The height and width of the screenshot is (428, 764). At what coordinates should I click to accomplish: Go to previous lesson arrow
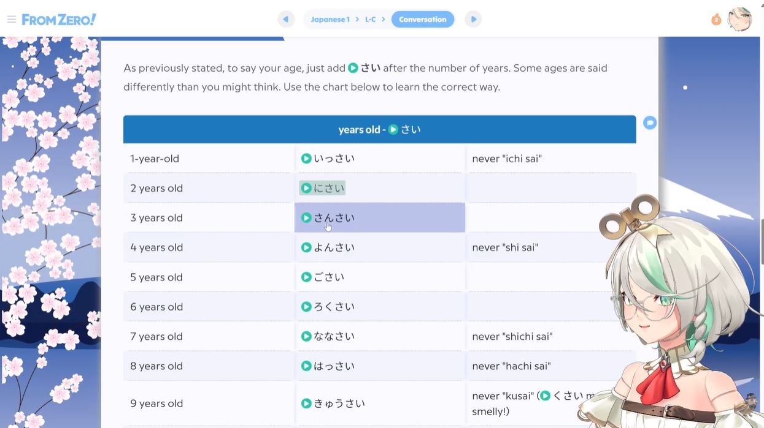[x=285, y=20]
